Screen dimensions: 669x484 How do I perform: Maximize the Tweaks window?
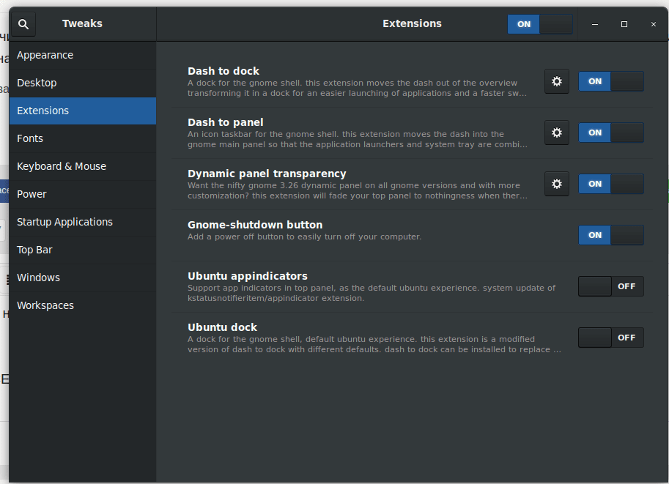pyautogui.click(x=624, y=24)
